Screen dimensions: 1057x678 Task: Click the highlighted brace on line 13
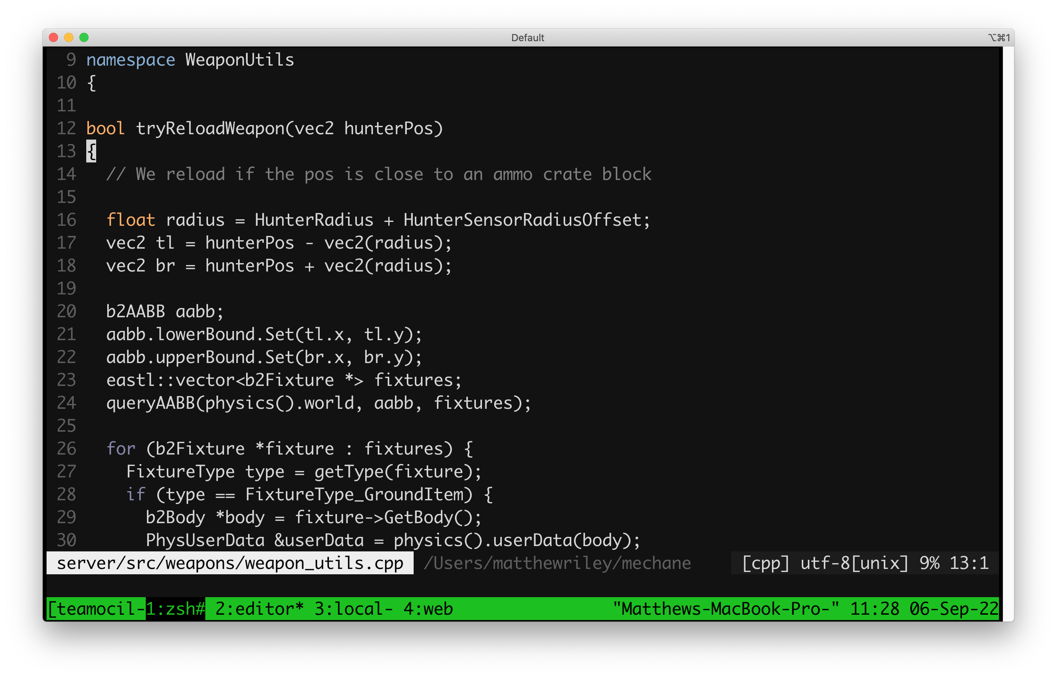click(x=91, y=151)
